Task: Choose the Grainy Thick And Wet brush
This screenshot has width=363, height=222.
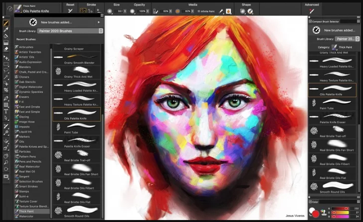Action: click(77, 73)
